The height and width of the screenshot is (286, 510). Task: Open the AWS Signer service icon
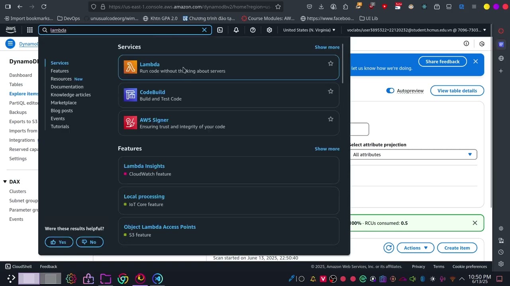[x=130, y=123]
